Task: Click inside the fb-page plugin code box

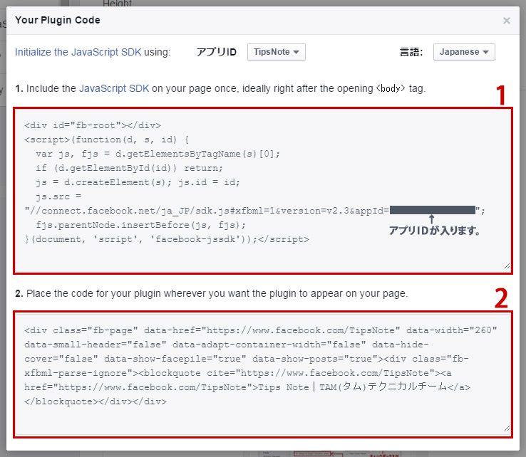Action: click(263, 374)
